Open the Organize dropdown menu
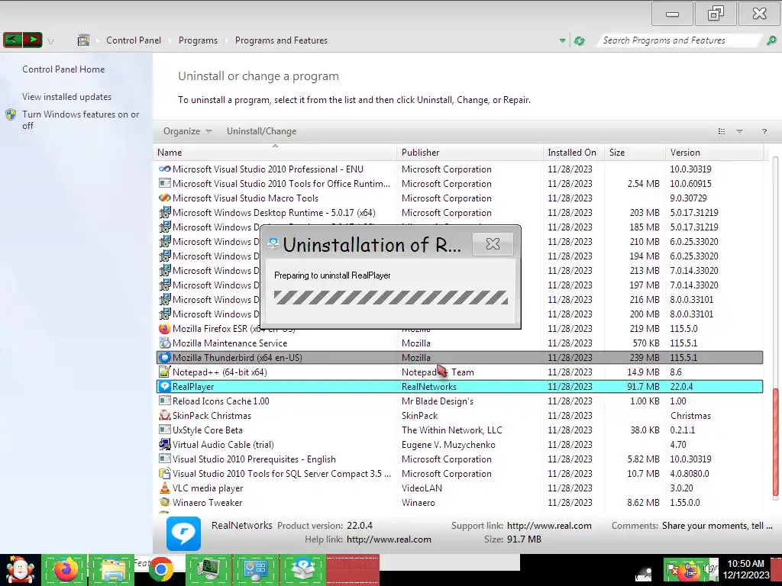 [188, 131]
